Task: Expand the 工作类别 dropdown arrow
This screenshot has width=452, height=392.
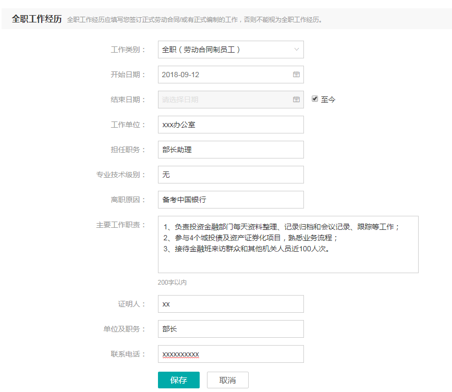Action: (297, 50)
